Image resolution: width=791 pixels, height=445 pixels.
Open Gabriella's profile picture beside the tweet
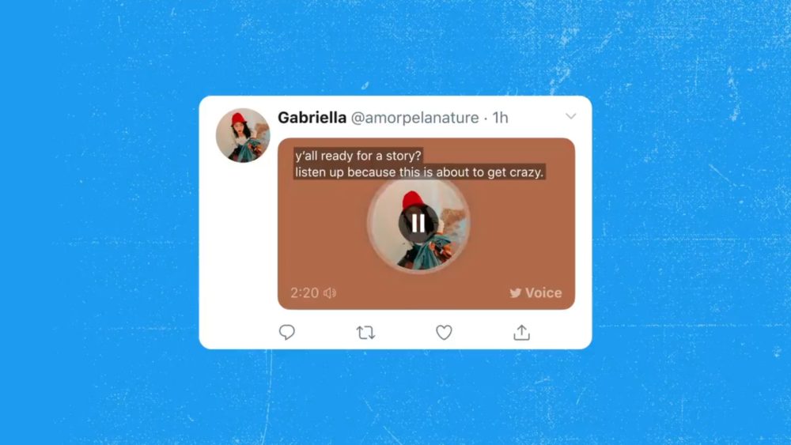coord(243,135)
